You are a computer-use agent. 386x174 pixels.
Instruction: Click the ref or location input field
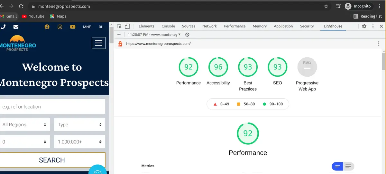click(x=52, y=107)
